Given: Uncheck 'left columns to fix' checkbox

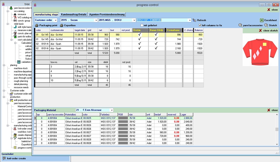Looking at the screenshot, I should point(200,25).
